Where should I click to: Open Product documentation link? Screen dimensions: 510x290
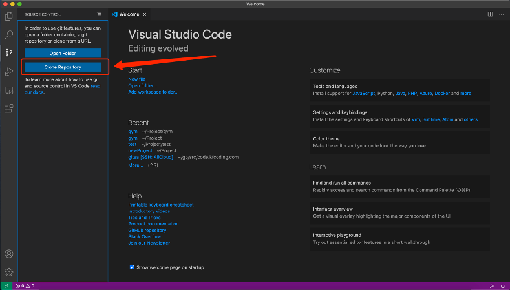154,224
